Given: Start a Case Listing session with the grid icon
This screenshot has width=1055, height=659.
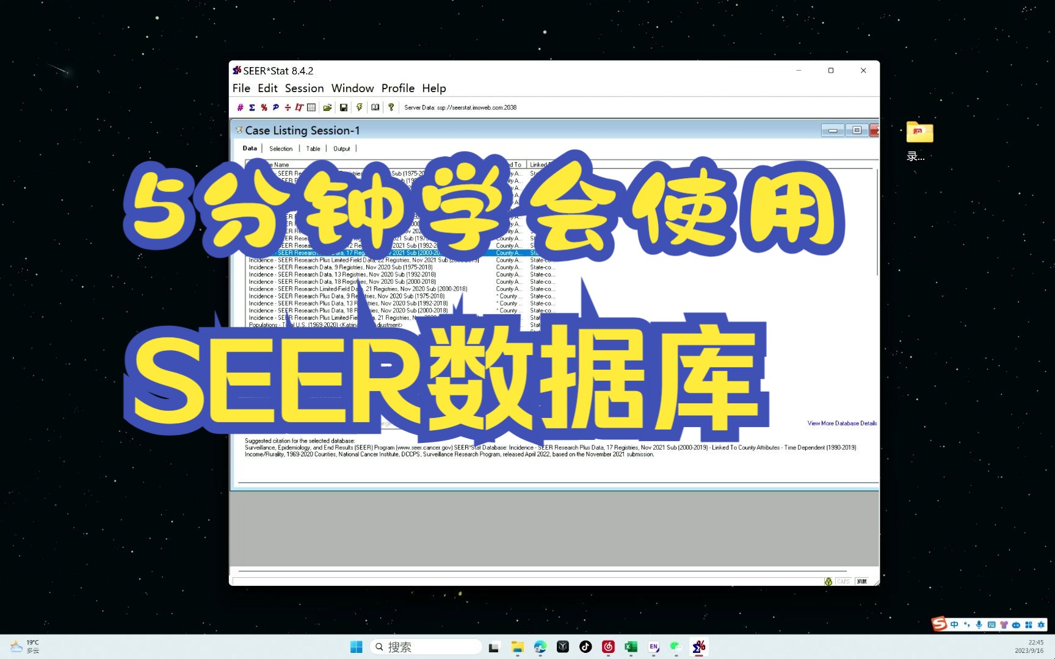Looking at the screenshot, I should pyautogui.click(x=311, y=107).
